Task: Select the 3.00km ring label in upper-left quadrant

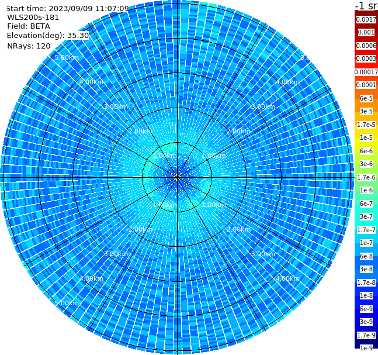Action: pyautogui.click(x=116, y=106)
